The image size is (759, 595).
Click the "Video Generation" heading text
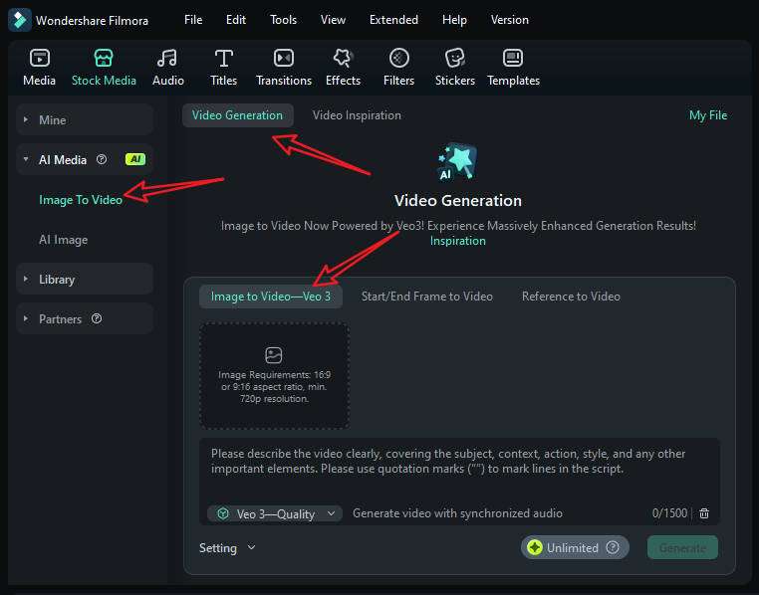458,200
